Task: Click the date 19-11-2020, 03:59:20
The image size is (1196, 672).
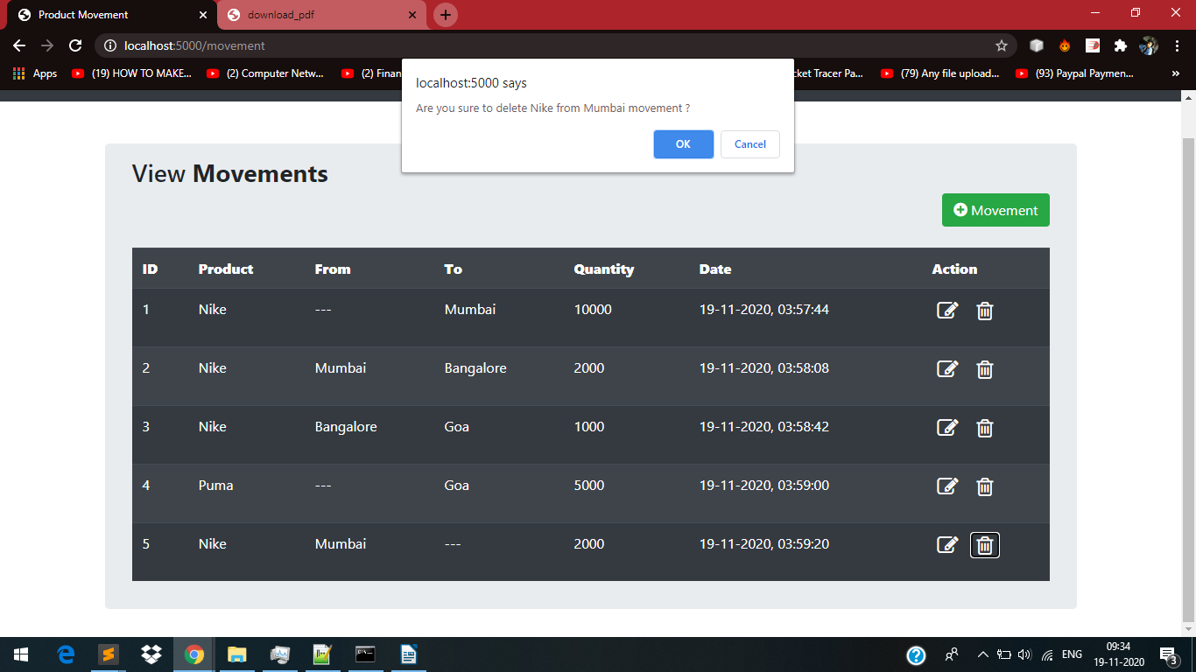Action: (764, 544)
